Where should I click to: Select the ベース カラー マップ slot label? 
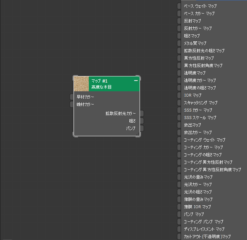tap(199, 13)
